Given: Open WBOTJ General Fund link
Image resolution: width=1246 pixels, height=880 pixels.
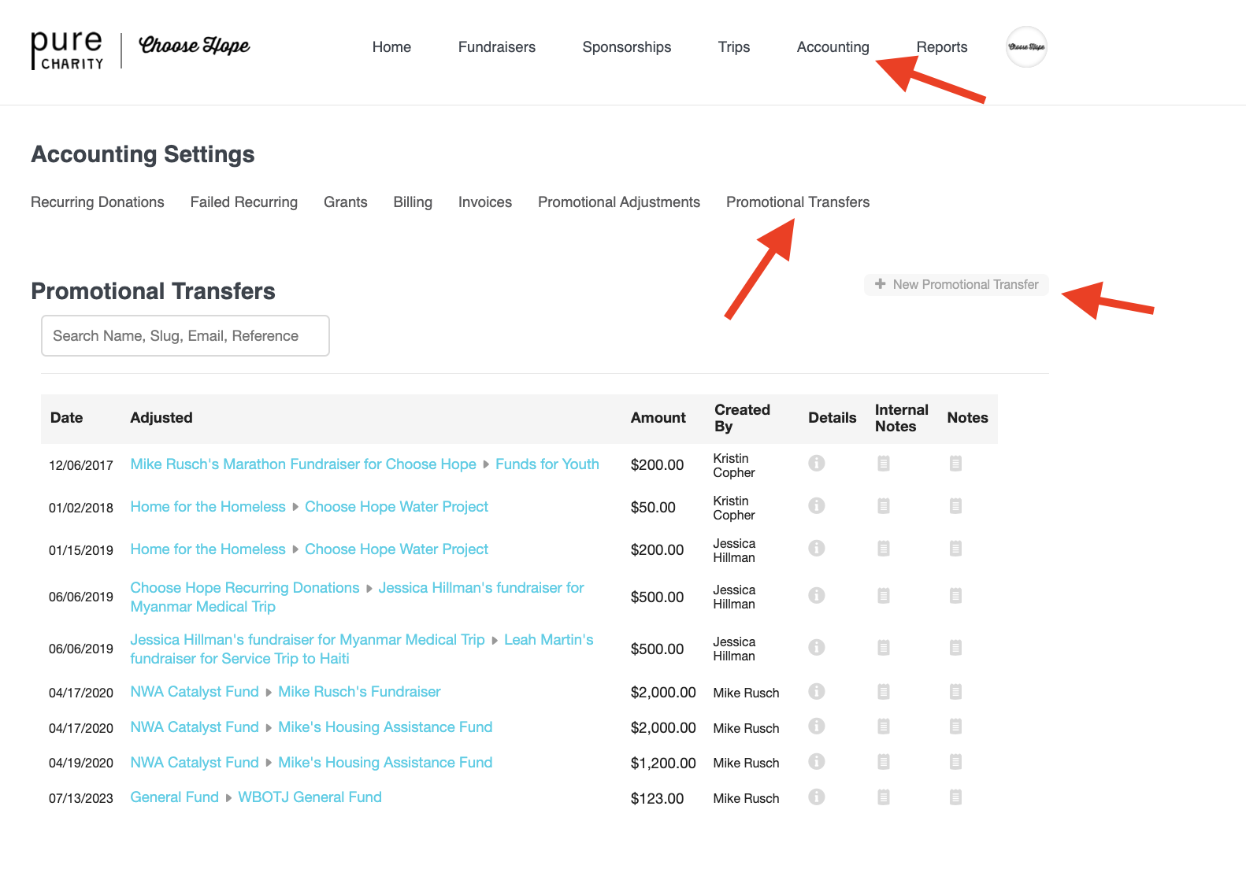Looking at the screenshot, I should point(310,797).
